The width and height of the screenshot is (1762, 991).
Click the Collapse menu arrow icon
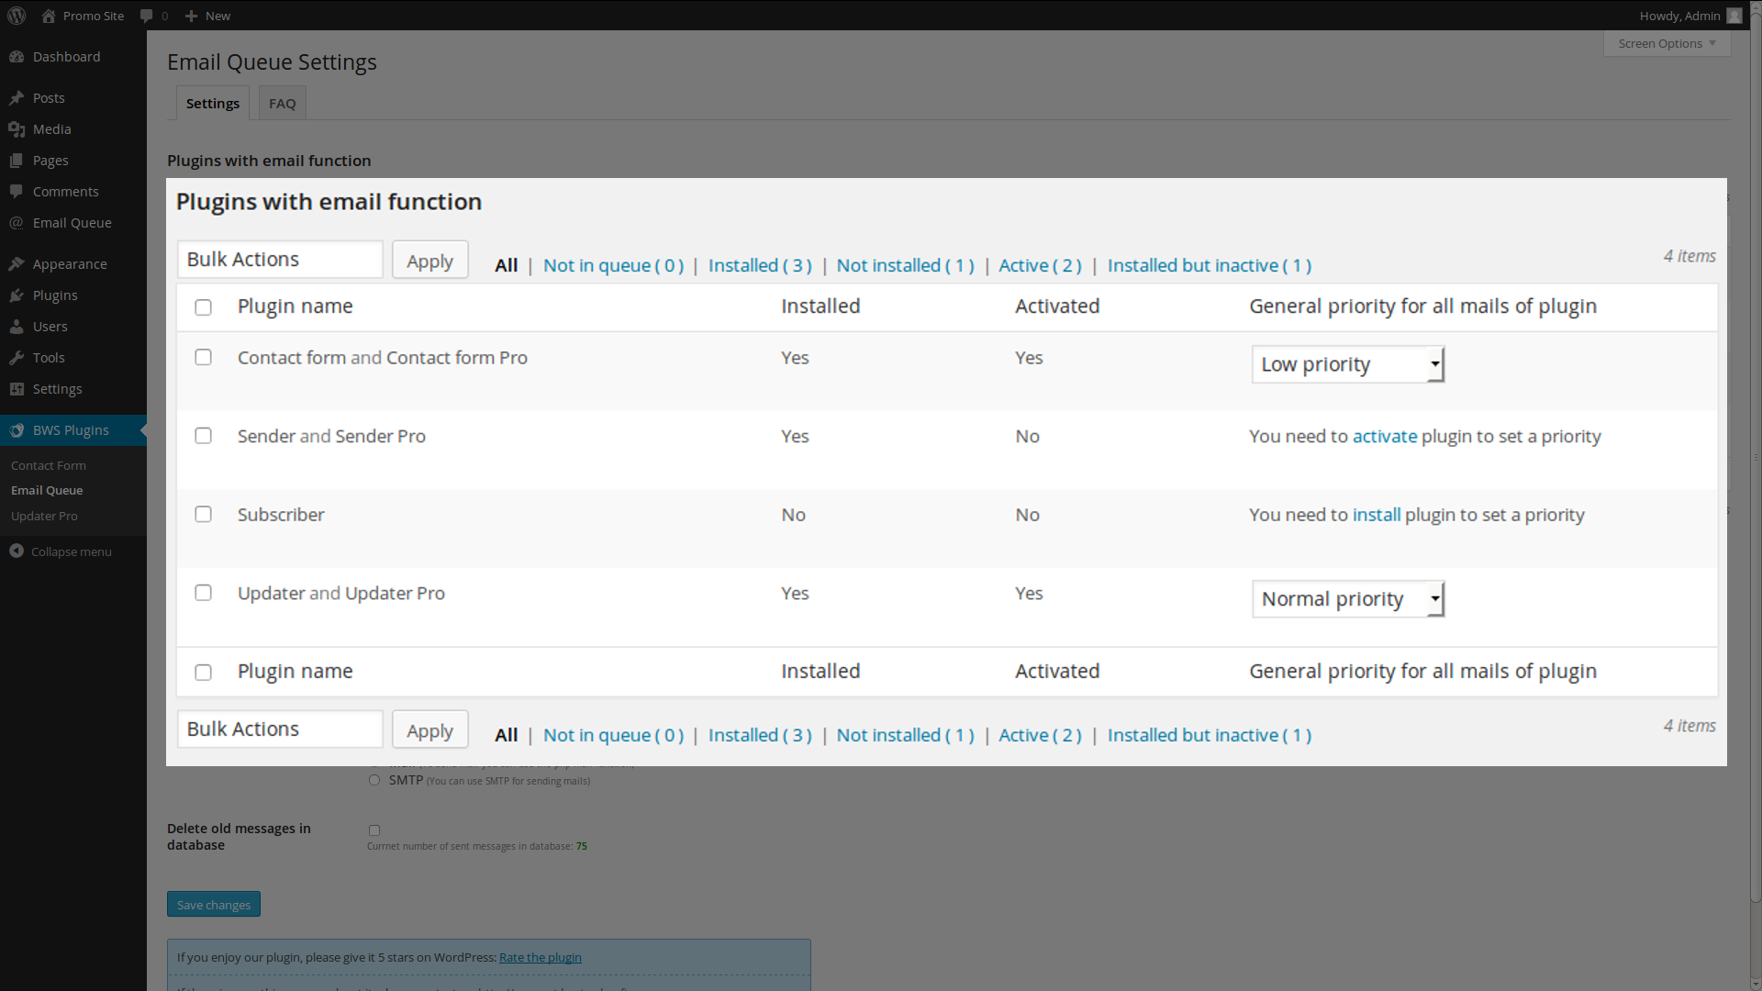[x=17, y=551]
